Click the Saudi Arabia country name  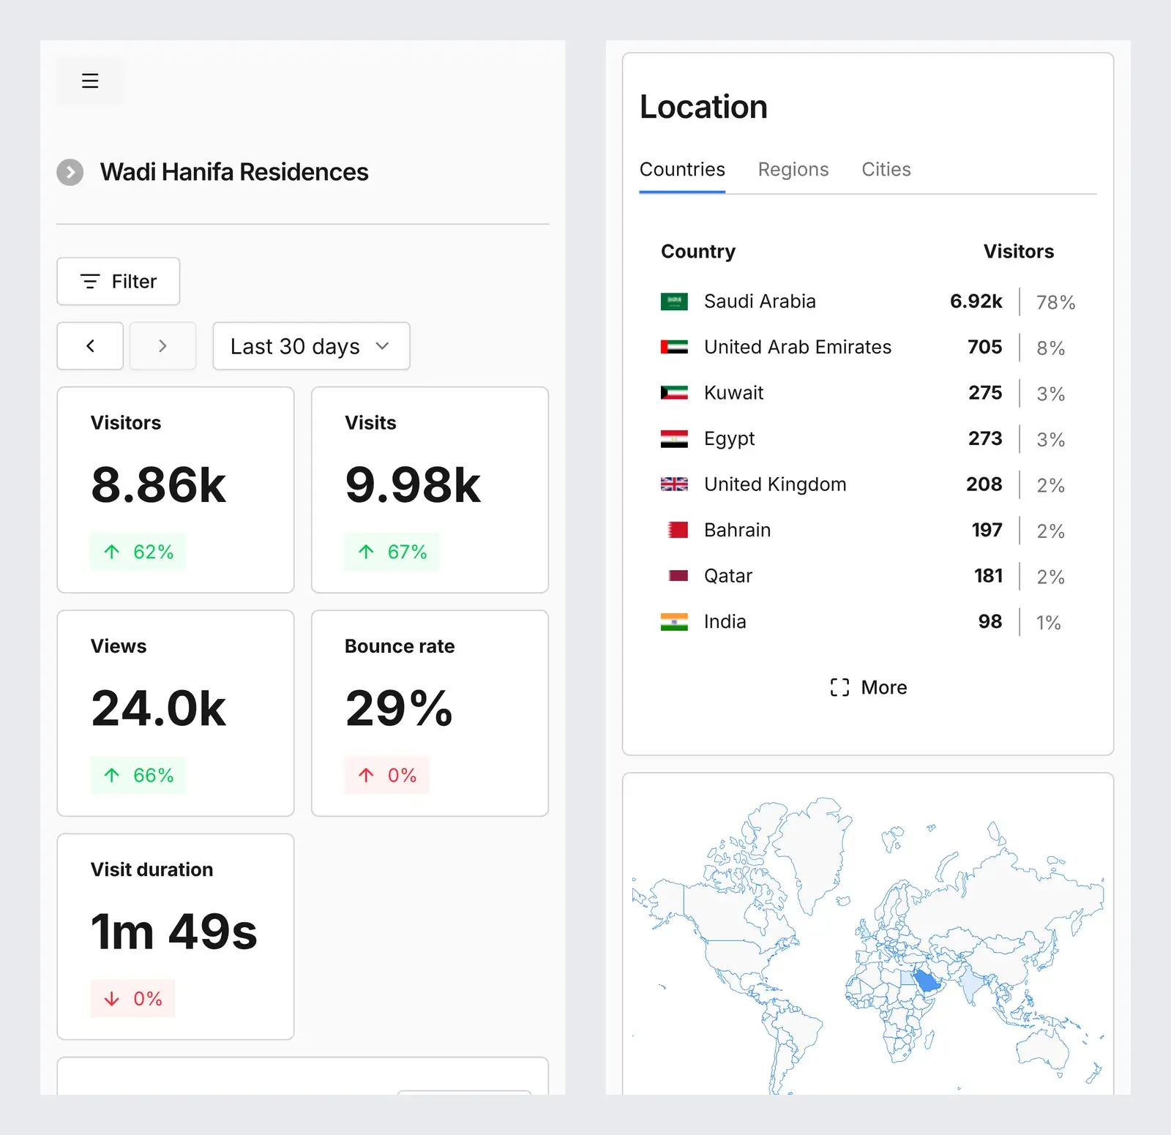[760, 301]
